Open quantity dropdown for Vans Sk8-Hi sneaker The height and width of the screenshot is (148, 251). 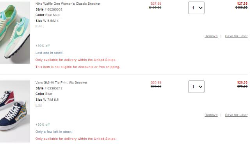click(x=196, y=87)
